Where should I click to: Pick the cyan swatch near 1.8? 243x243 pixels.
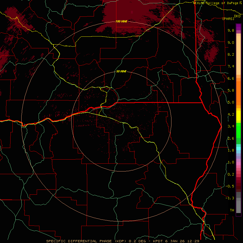tap(238, 148)
